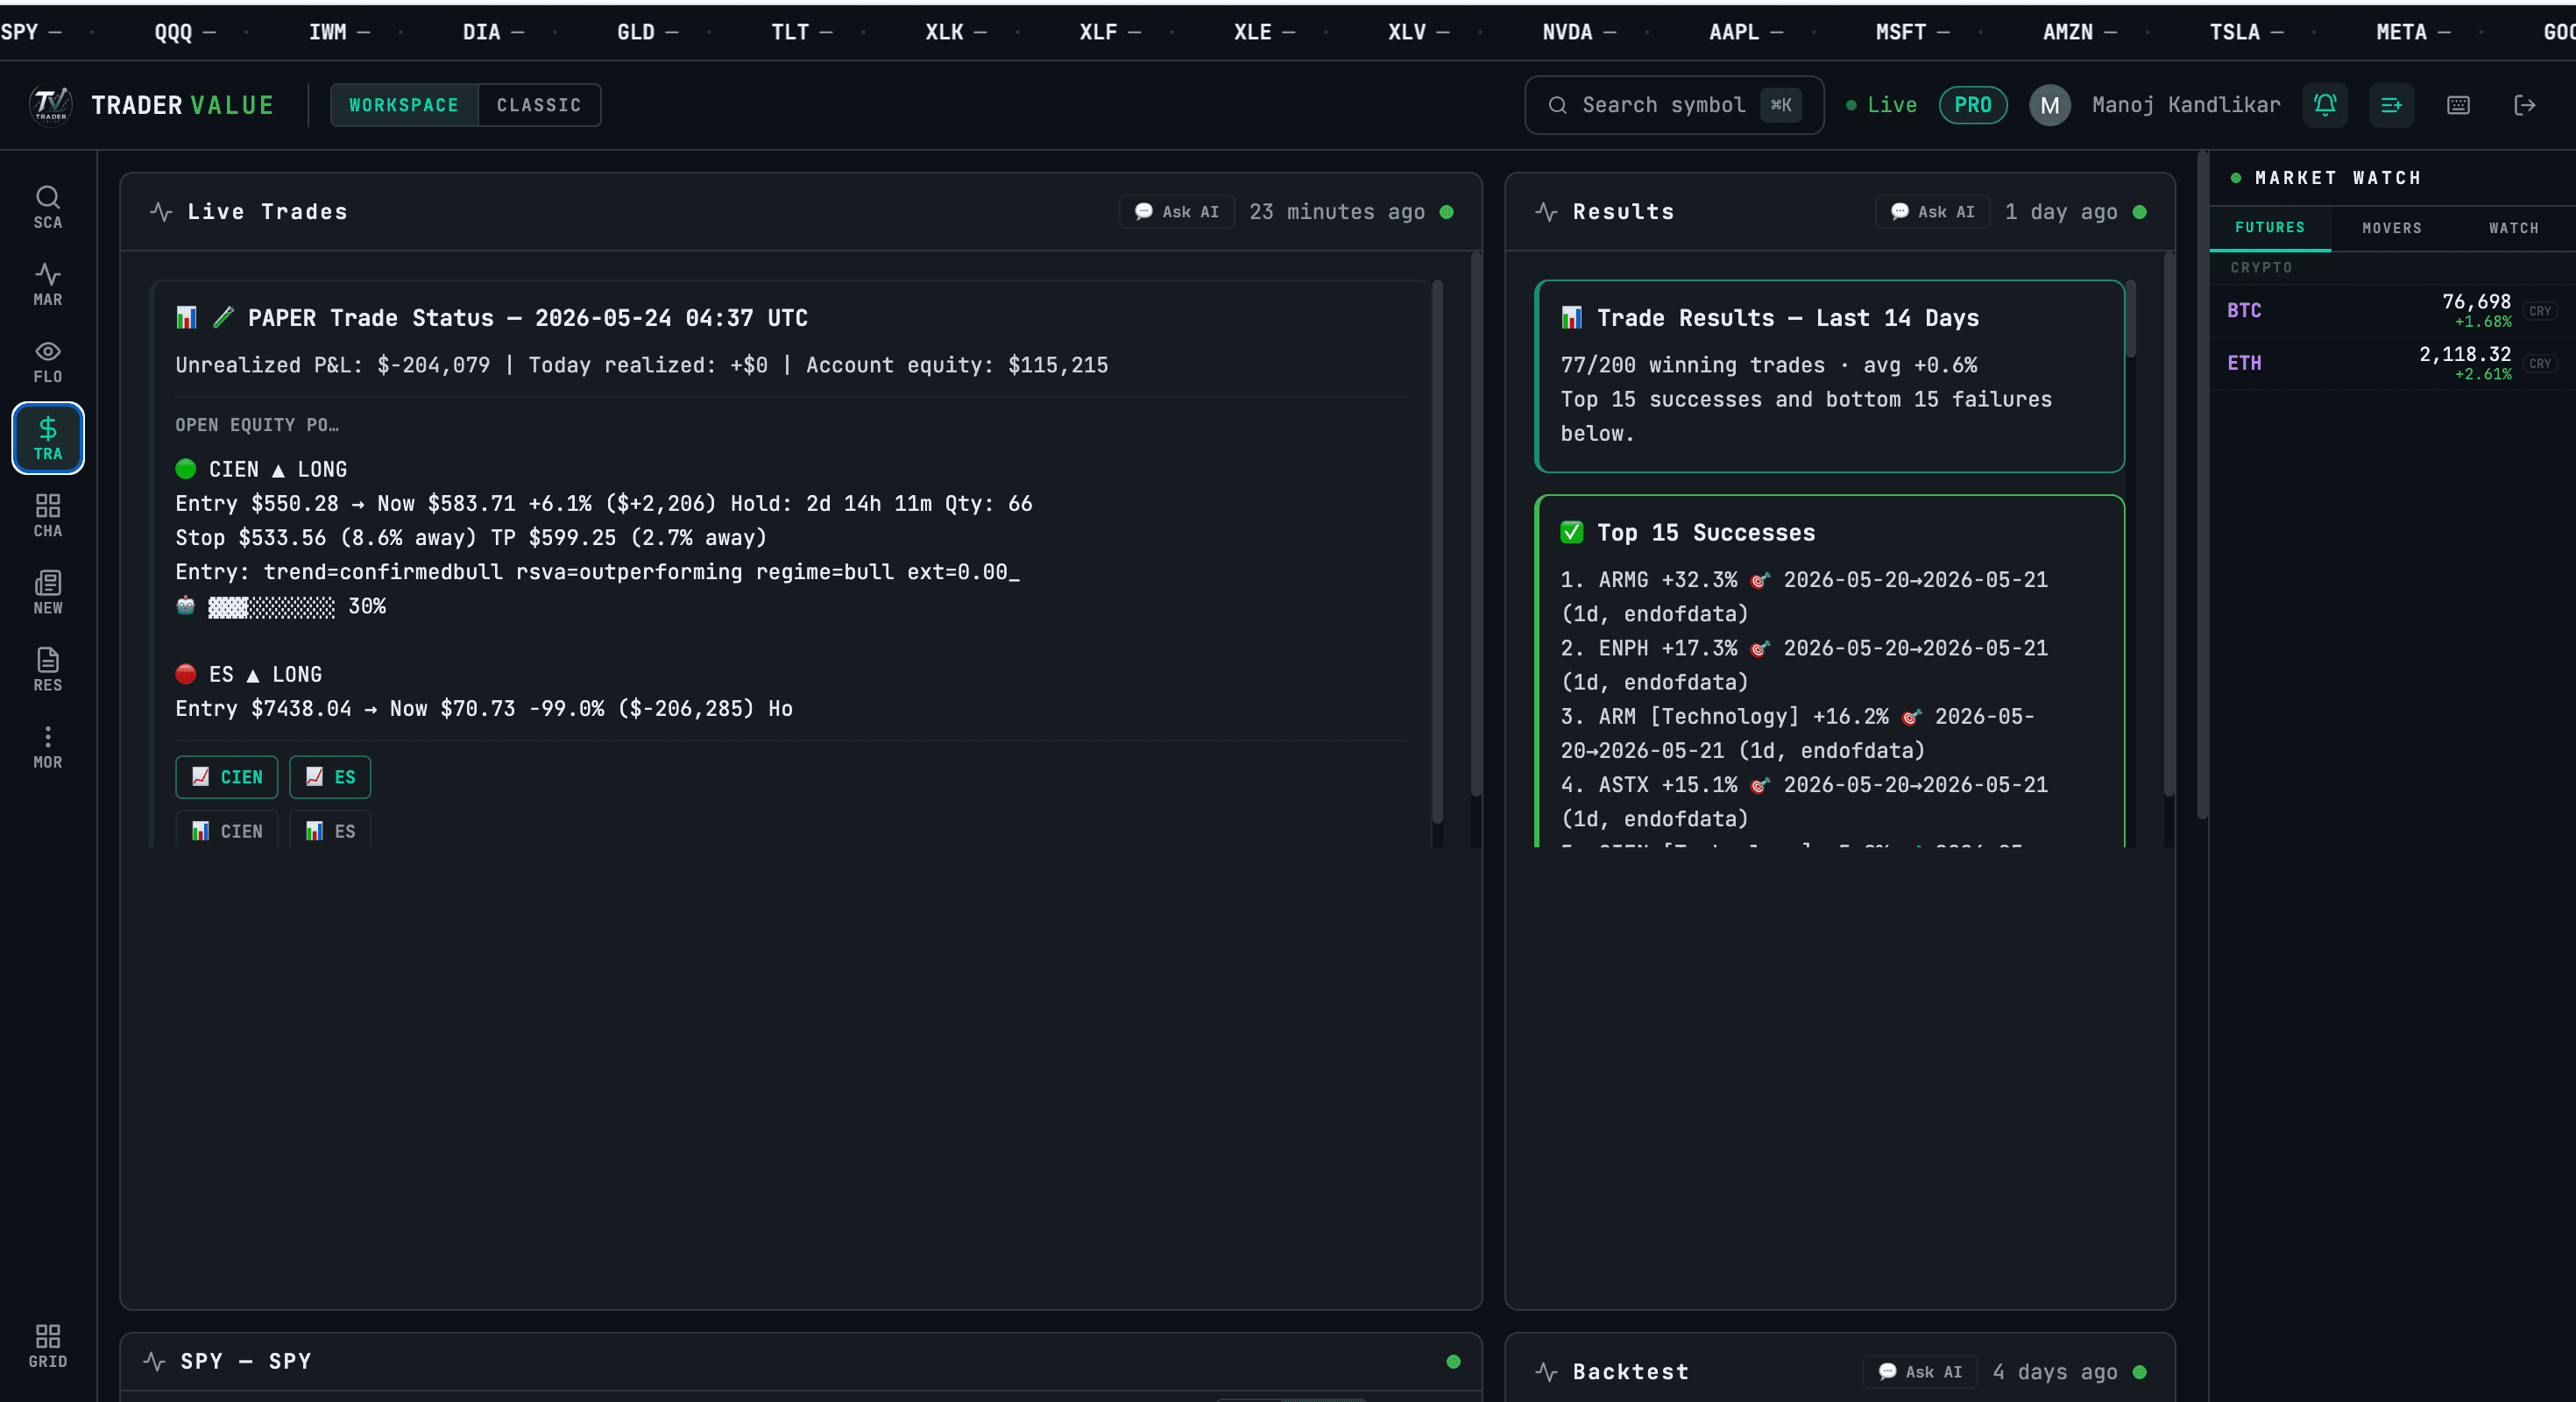2576x1402 pixels.
Task: Open the notifications bell icon
Action: pos(2325,105)
